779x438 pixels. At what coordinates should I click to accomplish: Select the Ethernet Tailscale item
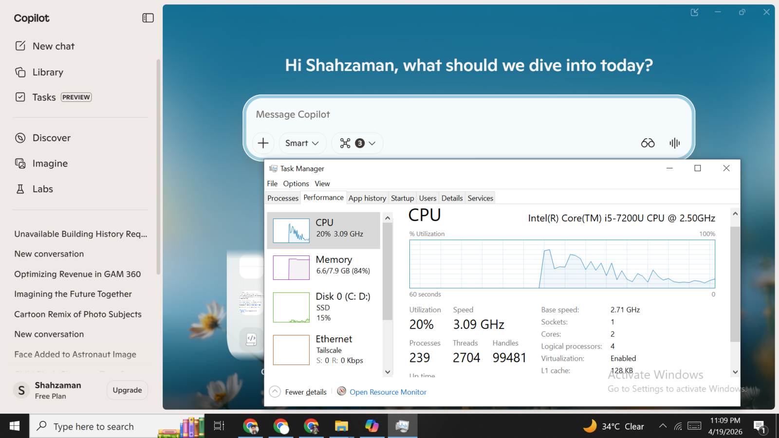click(323, 349)
